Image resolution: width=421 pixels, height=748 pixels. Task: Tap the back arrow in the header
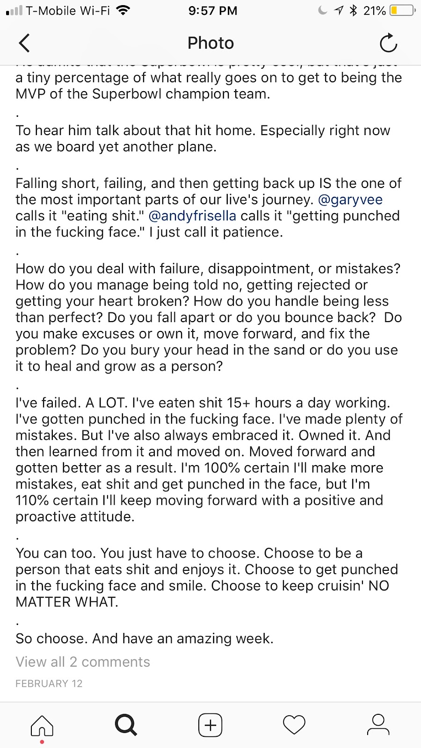point(24,43)
